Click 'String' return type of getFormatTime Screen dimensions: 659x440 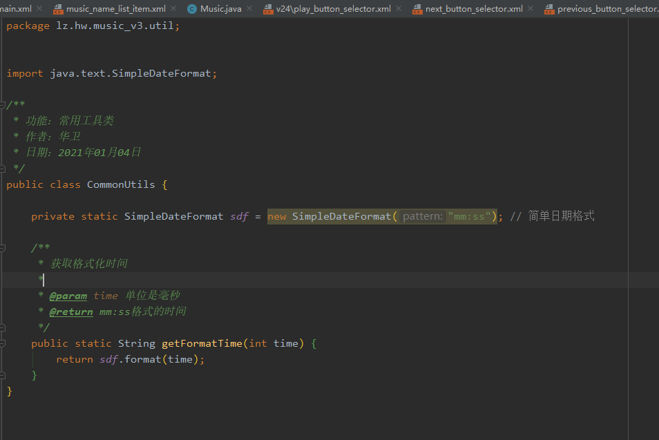tap(137, 343)
